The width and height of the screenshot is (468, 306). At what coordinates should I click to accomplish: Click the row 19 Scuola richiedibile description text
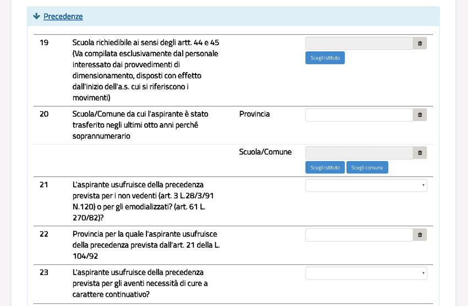[146, 70]
